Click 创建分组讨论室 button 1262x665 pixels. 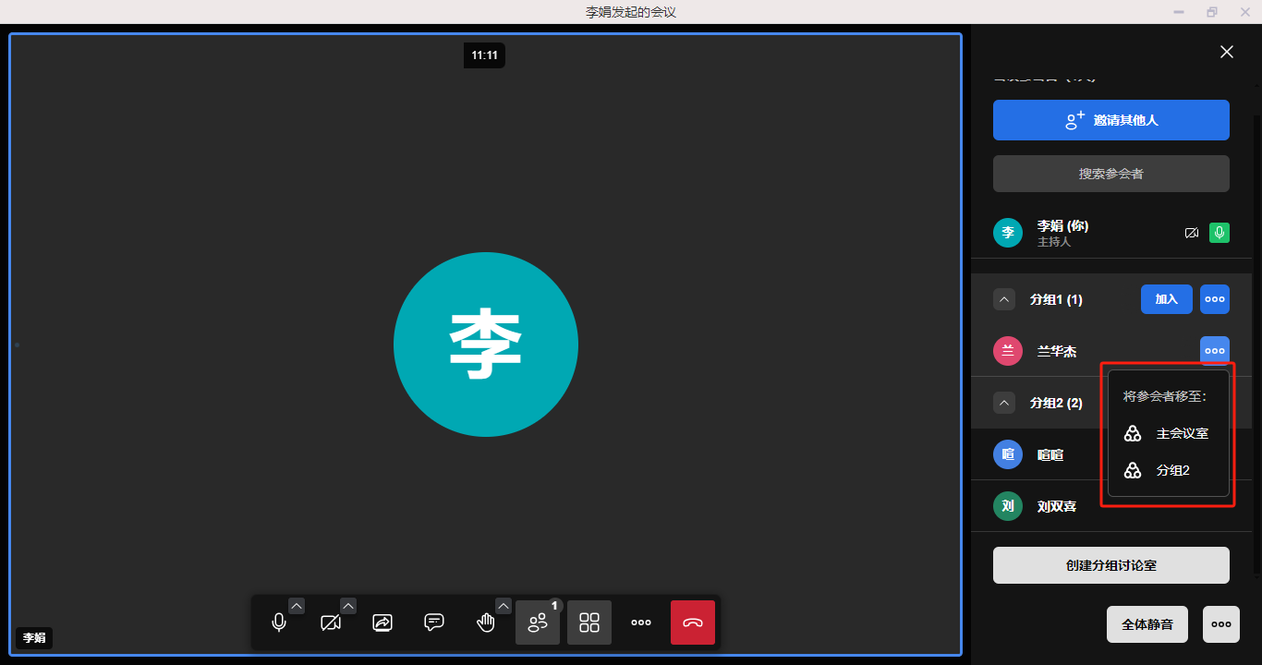(1110, 565)
